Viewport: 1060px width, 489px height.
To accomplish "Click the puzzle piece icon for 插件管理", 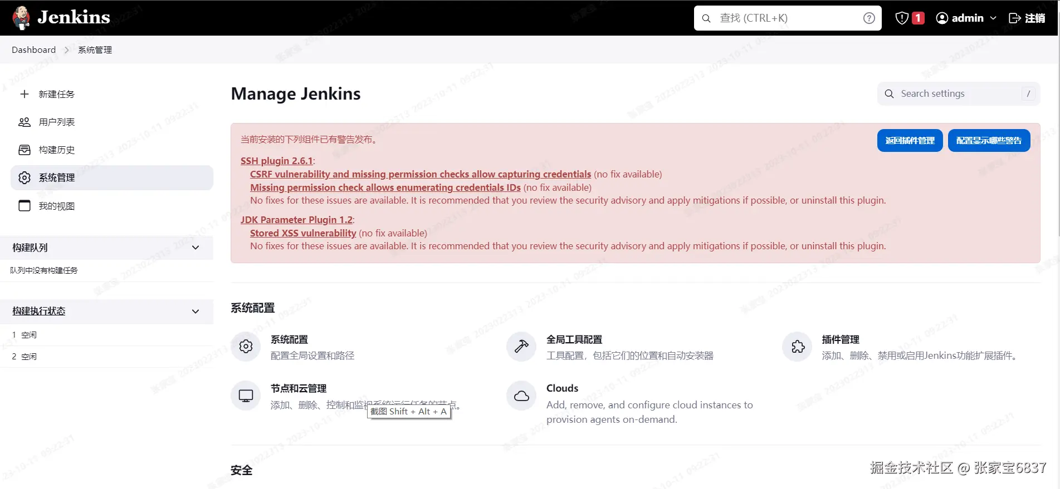I will point(798,347).
